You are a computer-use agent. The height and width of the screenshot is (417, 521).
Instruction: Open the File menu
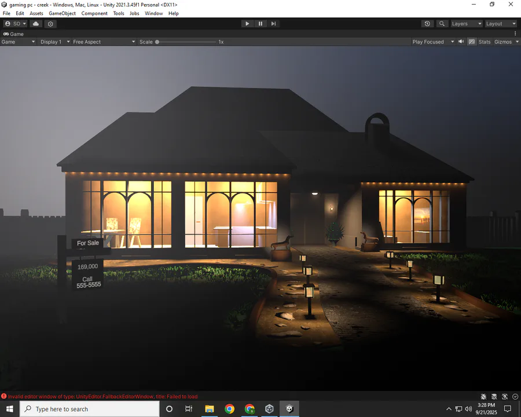coord(6,13)
